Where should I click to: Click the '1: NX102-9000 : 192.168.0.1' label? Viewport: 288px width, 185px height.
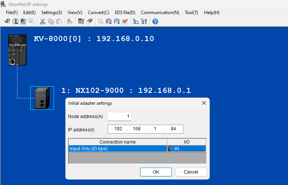(126, 91)
